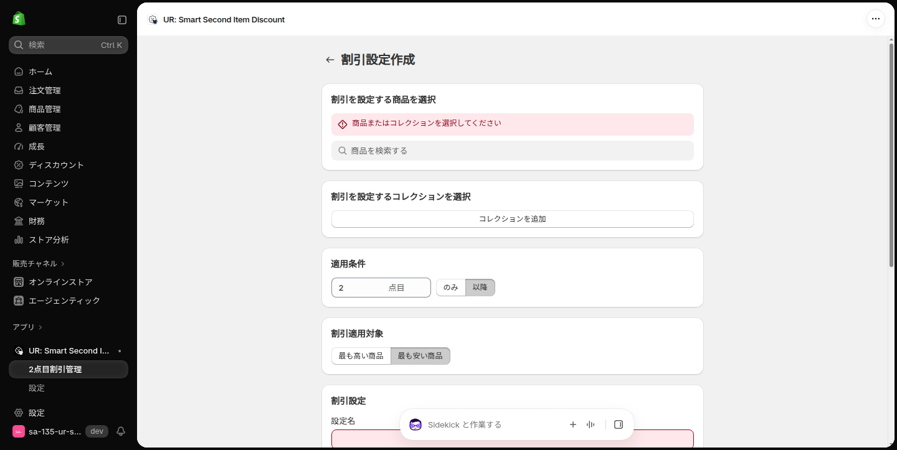Screen dimensions: 897x450
Task: Open notifications with the bell icon
Action: [x=121, y=431]
